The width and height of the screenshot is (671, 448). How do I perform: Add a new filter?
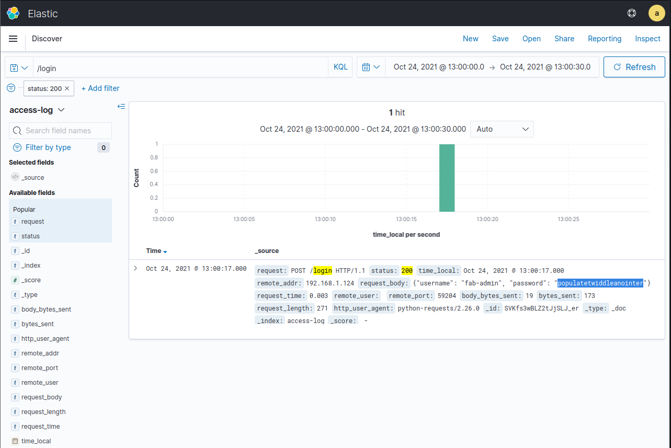point(100,88)
